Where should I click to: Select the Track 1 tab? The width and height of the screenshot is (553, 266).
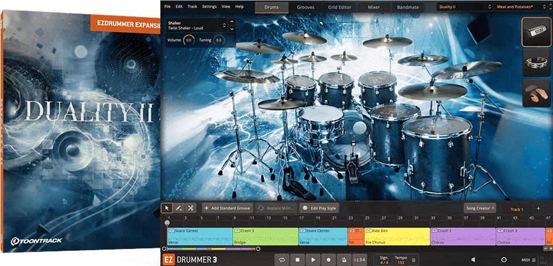(517, 209)
